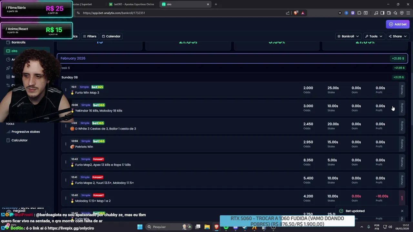
Task: Click the URL address bar
Action: coord(181,13)
